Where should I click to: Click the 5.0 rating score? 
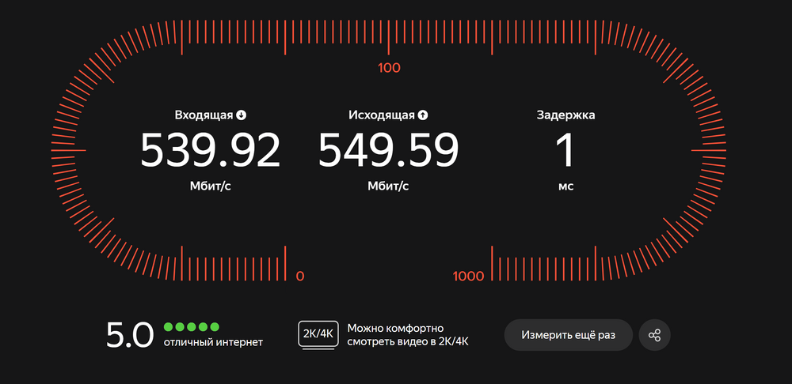pos(130,336)
